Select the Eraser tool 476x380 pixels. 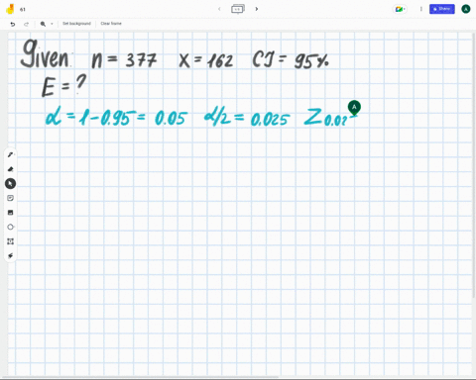coord(10,169)
